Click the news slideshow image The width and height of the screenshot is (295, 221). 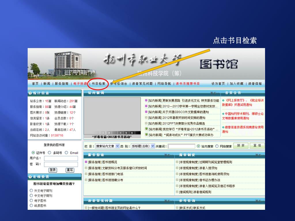click(112, 116)
